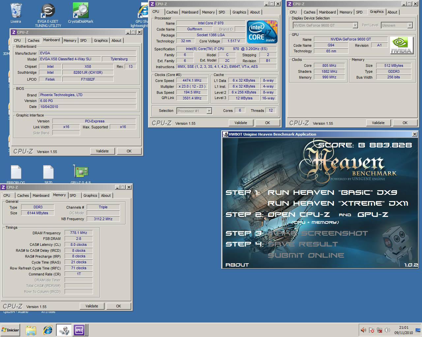The height and width of the screenshot is (337, 422).
Task: Click the second speaker tray icon
Action: point(387,330)
